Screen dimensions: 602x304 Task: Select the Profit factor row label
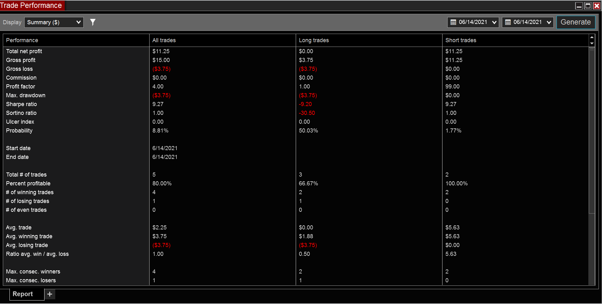pos(21,87)
